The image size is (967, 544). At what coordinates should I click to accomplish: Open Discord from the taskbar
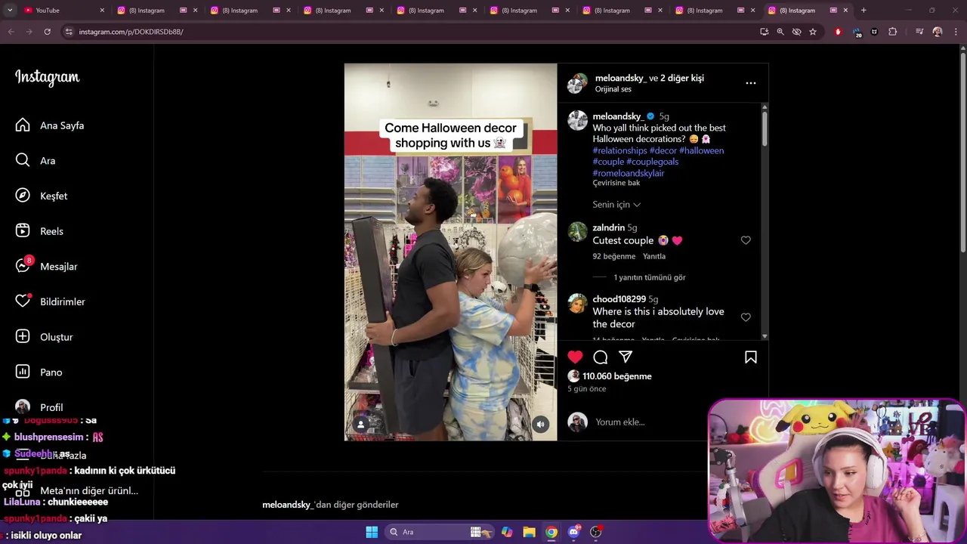[x=573, y=532]
